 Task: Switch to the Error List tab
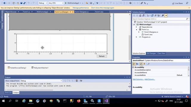[8, 92]
